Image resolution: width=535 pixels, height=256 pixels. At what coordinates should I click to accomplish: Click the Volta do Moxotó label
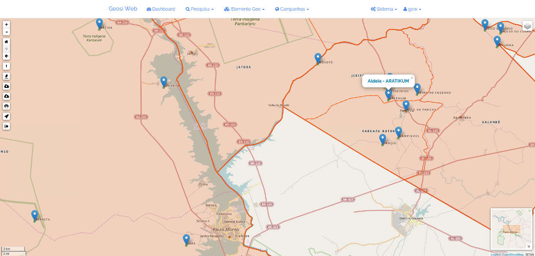(x=279, y=105)
